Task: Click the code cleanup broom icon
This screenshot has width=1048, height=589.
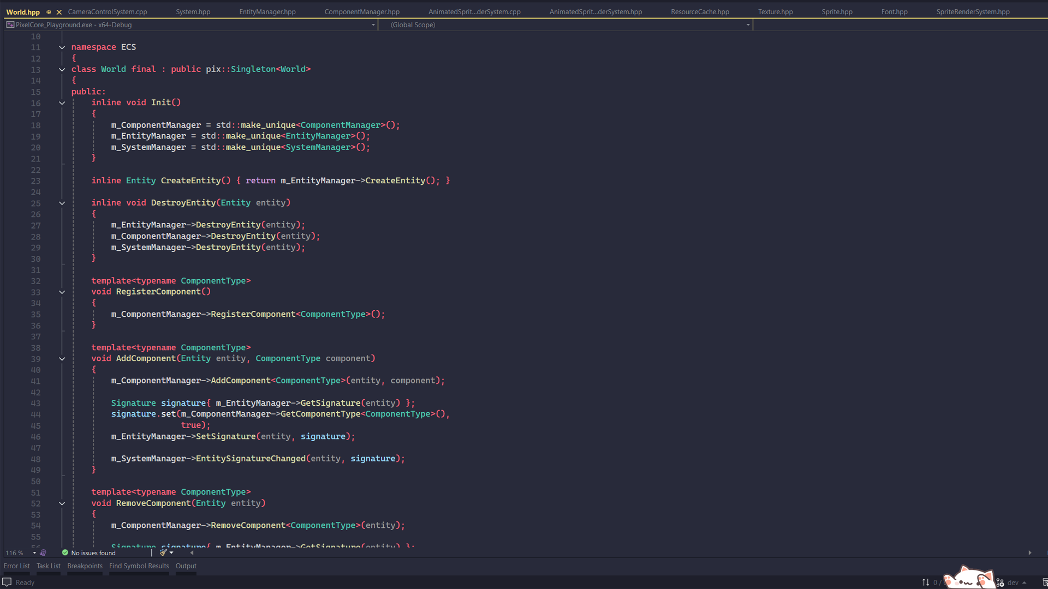Action: [163, 553]
